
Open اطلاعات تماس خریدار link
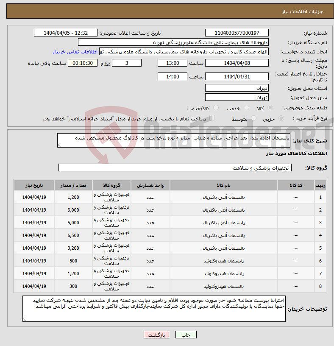pos(75,52)
